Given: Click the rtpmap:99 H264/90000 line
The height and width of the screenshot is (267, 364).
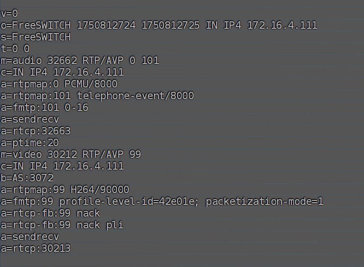Looking at the screenshot, I should point(65,190).
